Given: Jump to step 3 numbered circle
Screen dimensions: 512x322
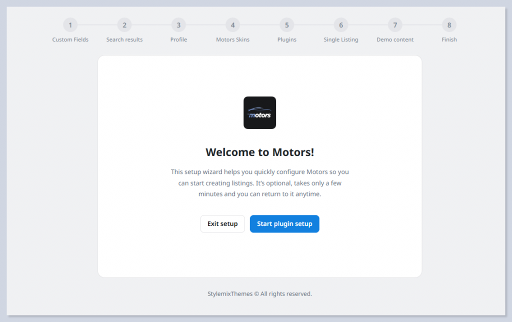Looking at the screenshot, I should pos(178,25).
